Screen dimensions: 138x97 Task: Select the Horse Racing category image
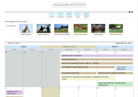[98, 28]
